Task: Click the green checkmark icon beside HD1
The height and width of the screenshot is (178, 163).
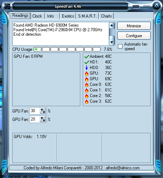Action: point(87,62)
